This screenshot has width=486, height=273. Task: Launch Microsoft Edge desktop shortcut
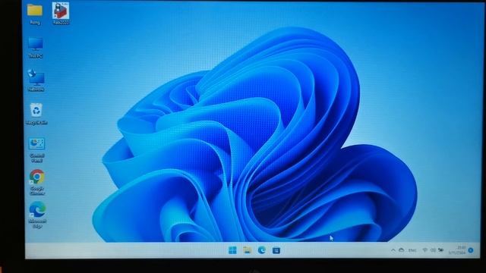pos(37,215)
